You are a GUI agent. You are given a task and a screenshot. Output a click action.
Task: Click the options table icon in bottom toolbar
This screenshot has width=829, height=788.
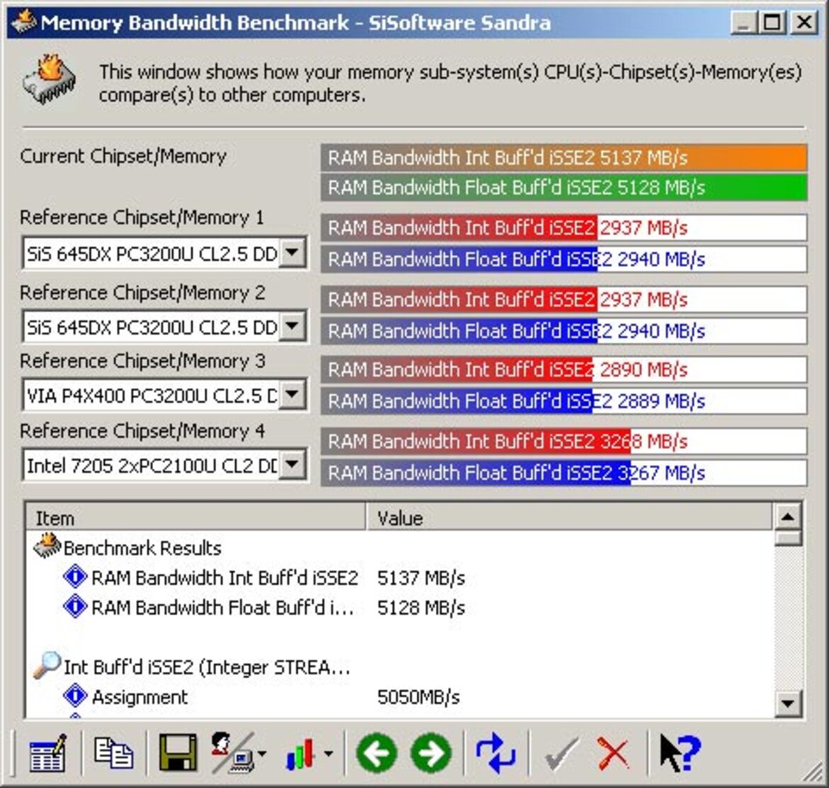pos(47,753)
